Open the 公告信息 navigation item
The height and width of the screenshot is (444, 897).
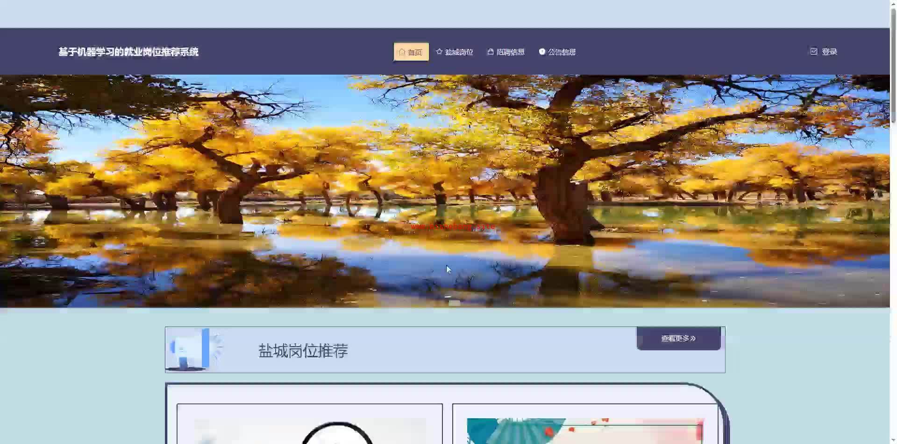tap(557, 52)
